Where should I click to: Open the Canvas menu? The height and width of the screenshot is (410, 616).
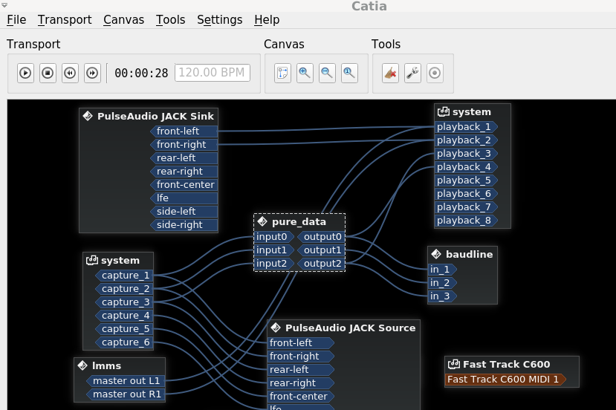pos(124,19)
